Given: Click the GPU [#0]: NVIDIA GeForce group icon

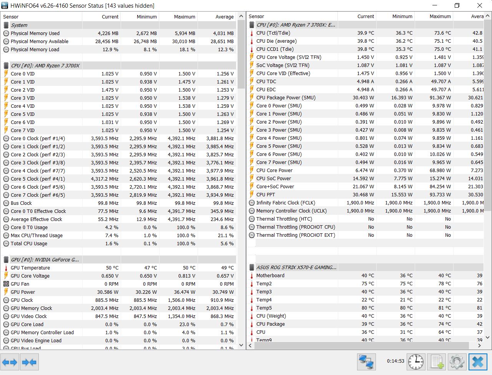Looking at the screenshot, I should (6, 259).
